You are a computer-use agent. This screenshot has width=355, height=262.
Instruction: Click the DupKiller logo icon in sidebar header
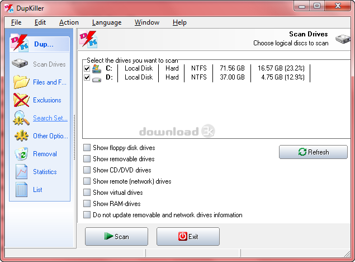(20, 43)
